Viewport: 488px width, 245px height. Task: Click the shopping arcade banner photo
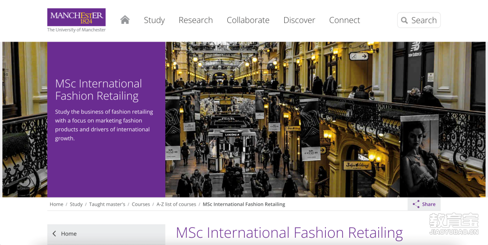tap(325, 119)
